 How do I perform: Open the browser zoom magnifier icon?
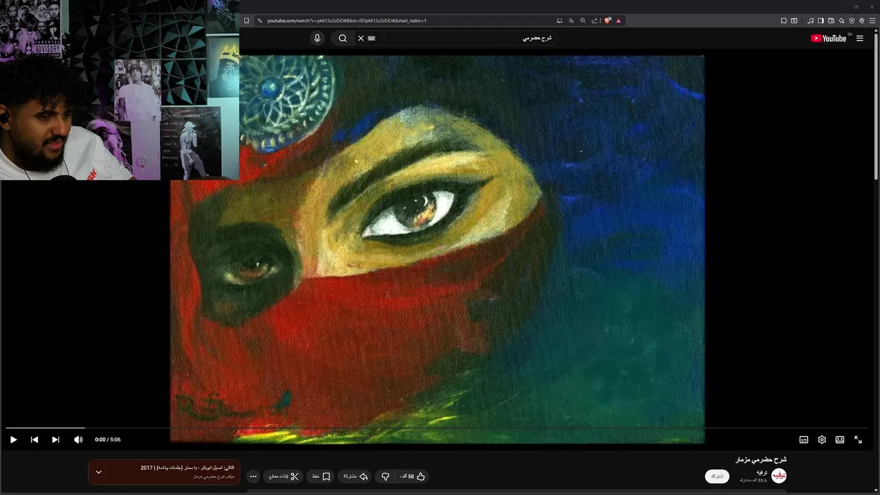pyautogui.click(x=583, y=21)
